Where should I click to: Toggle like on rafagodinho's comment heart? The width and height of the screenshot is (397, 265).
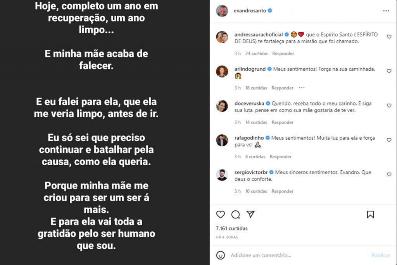(x=389, y=140)
